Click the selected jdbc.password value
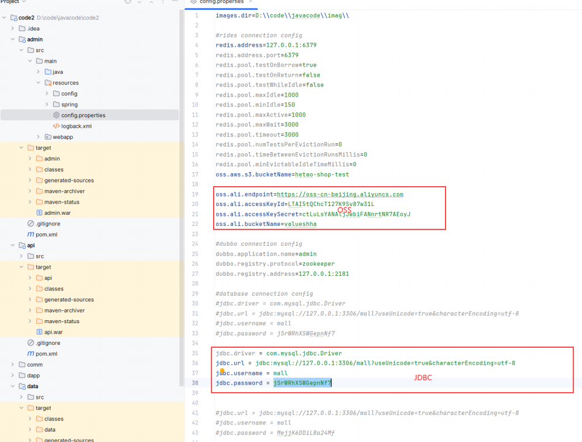This screenshot has height=442, width=582. 302,383
